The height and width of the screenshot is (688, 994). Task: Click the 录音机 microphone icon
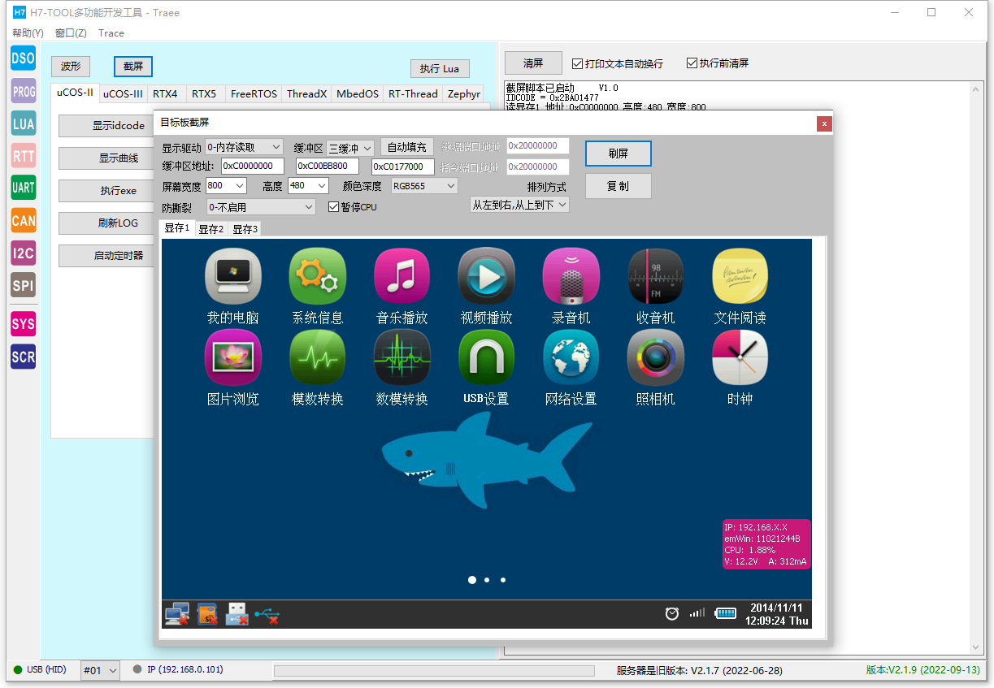tap(571, 276)
